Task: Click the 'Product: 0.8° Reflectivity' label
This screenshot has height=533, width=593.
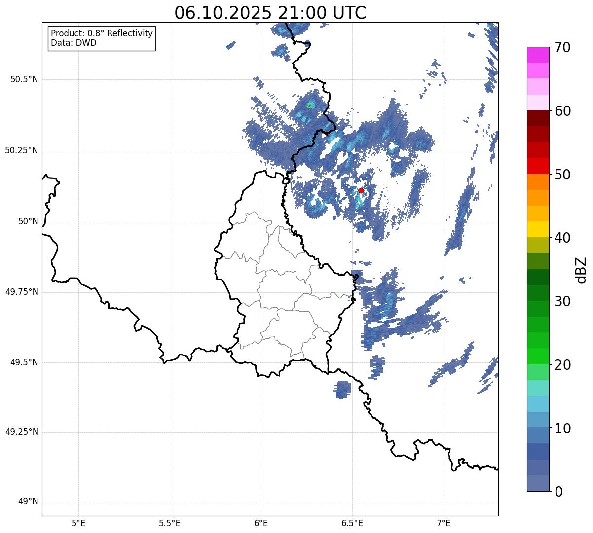Action: click(x=102, y=33)
